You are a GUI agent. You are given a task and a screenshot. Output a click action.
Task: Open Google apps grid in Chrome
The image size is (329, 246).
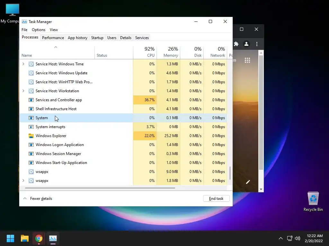click(247, 60)
